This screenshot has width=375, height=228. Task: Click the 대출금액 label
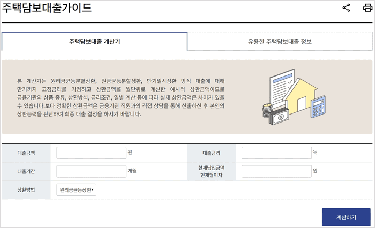pos(26,153)
